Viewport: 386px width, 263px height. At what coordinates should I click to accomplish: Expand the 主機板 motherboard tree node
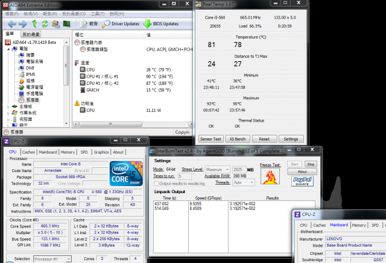point(8,107)
